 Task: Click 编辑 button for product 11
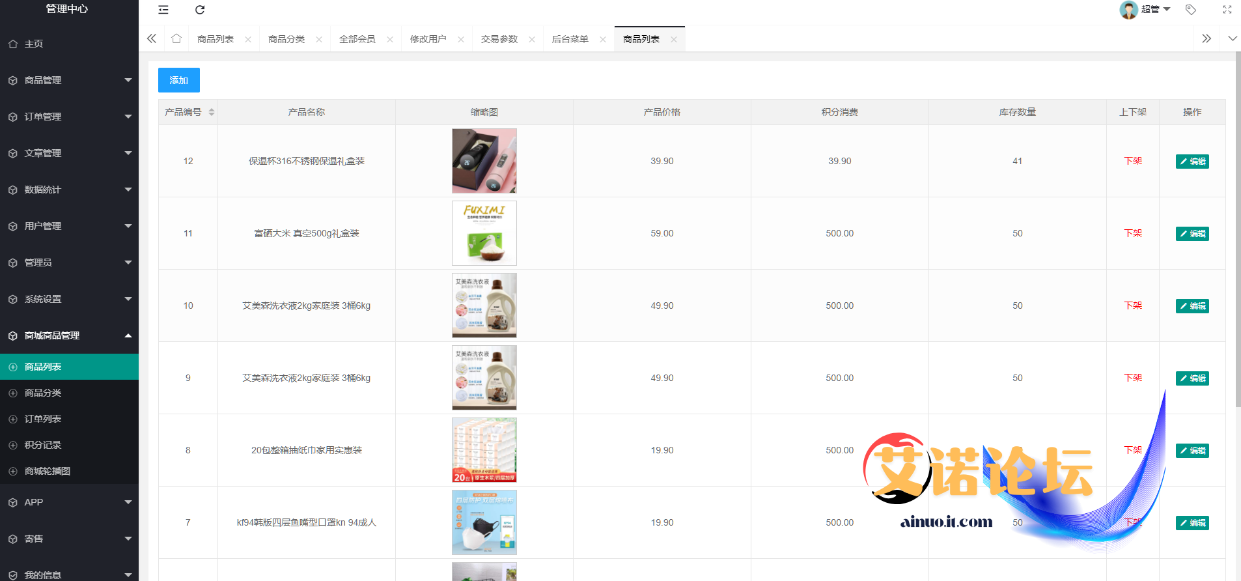point(1192,234)
